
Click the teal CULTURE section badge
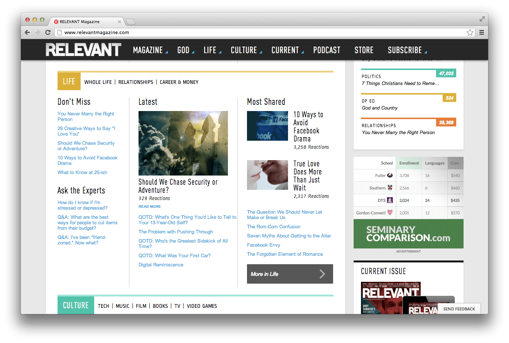pos(76,305)
